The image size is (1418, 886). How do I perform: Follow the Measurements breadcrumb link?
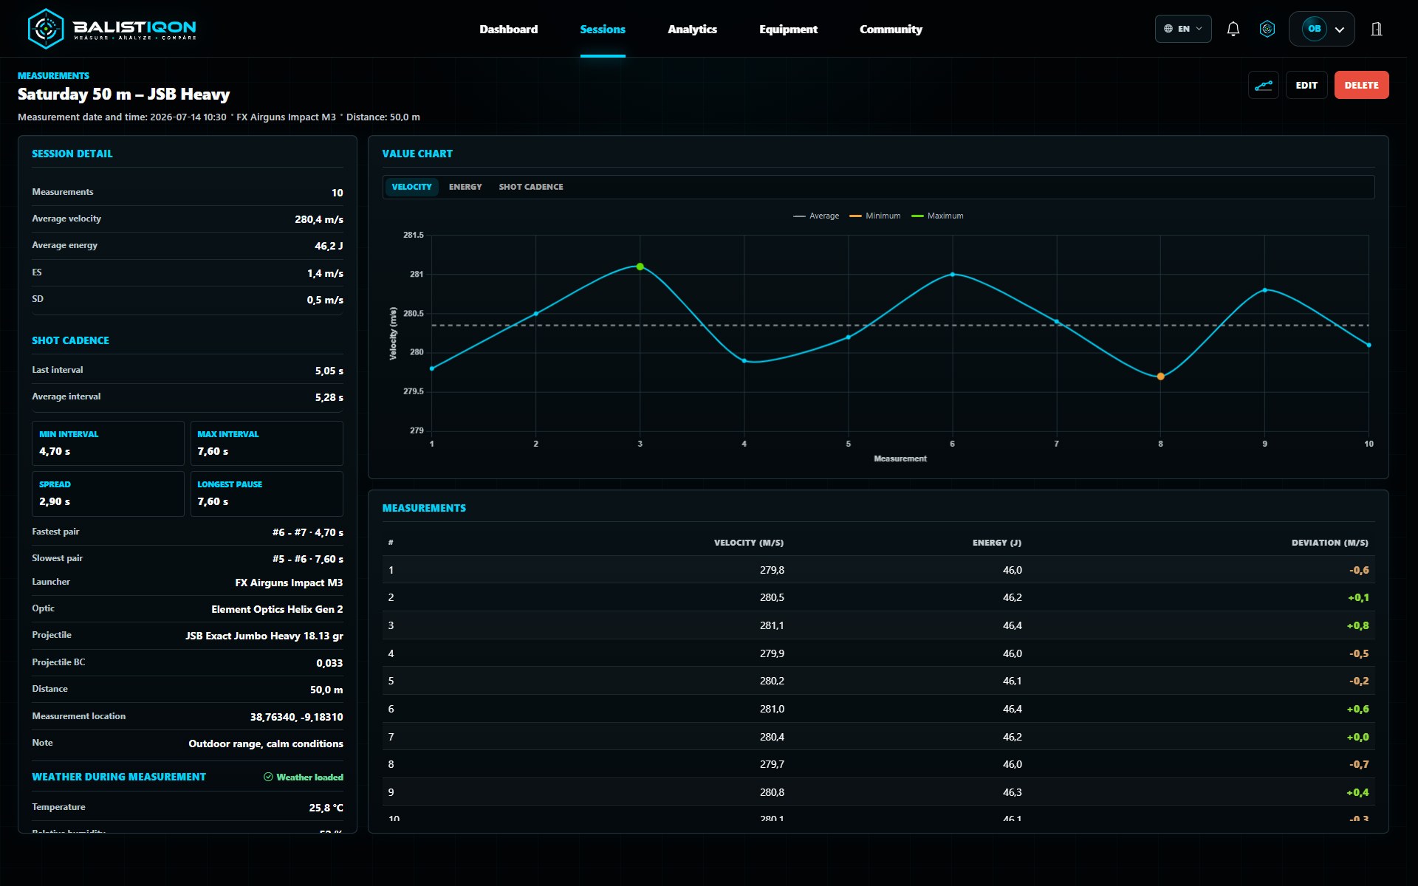[x=53, y=75]
